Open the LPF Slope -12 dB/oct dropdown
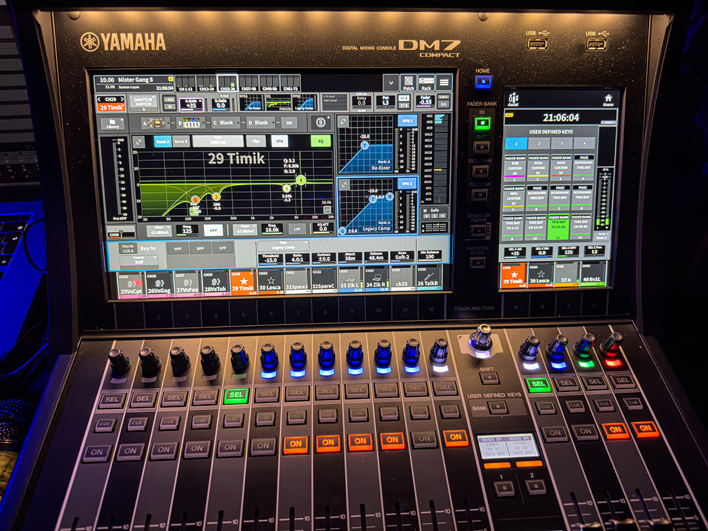The image size is (708, 531). (245, 230)
